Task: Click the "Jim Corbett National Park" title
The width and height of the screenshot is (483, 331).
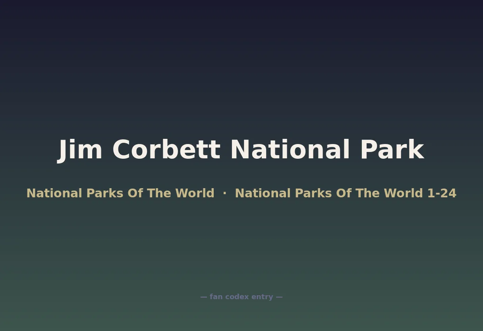Action: [x=241, y=150]
